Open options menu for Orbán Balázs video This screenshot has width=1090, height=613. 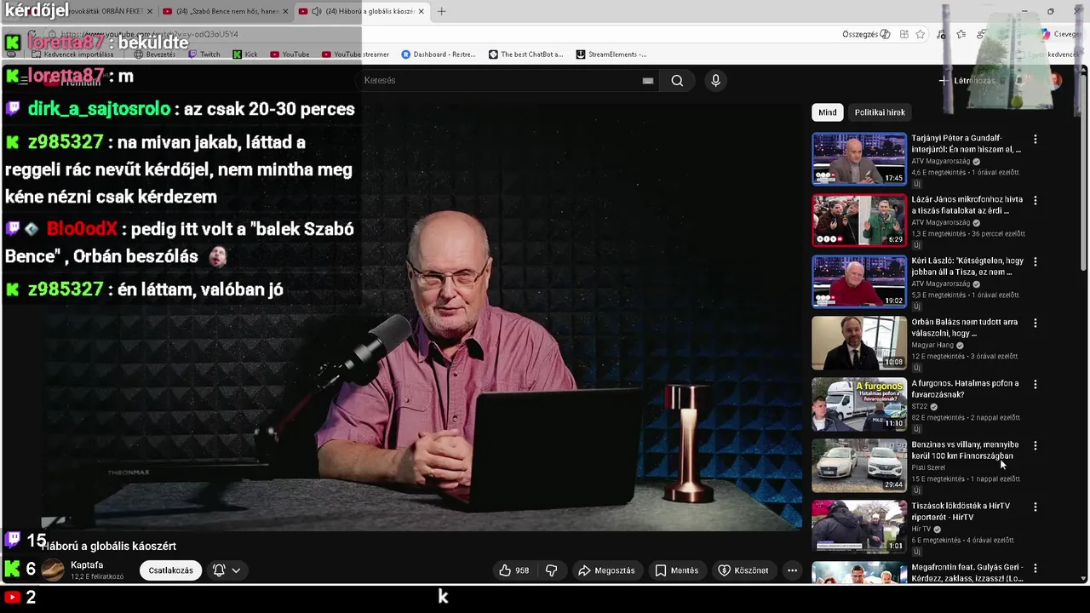[1035, 323]
